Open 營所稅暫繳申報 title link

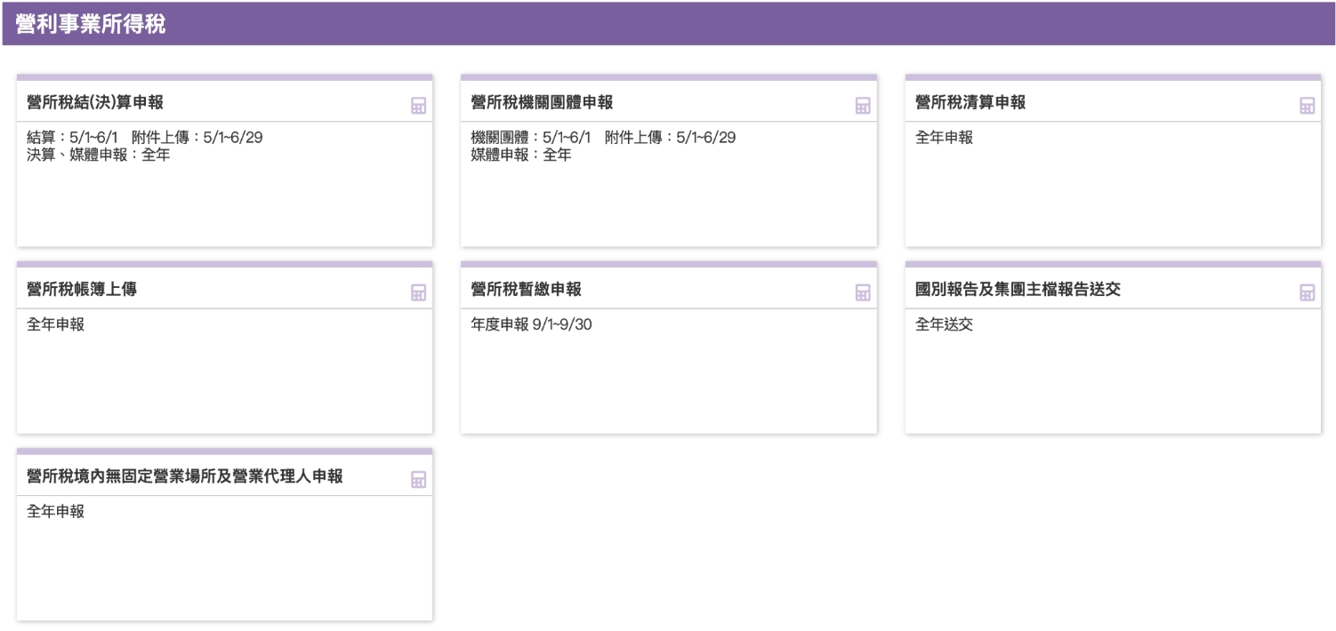(526, 289)
